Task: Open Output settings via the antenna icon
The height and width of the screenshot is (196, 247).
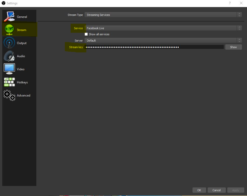Action: [9, 43]
